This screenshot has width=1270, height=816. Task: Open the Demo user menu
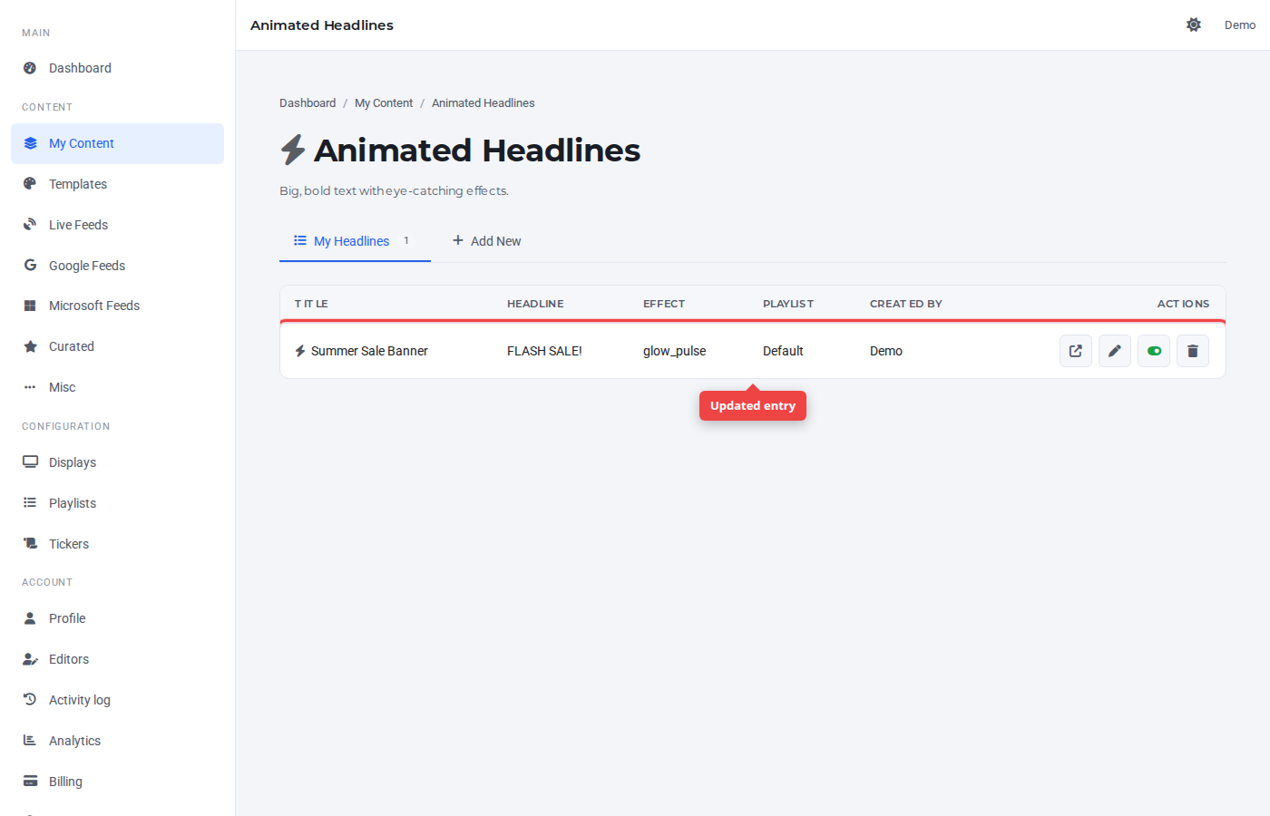coord(1239,25)
